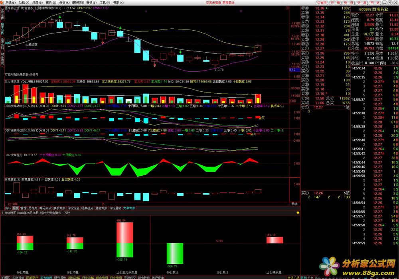Open the 分析 menu
The width and height of the screenshot is (399, 279).
64,2
